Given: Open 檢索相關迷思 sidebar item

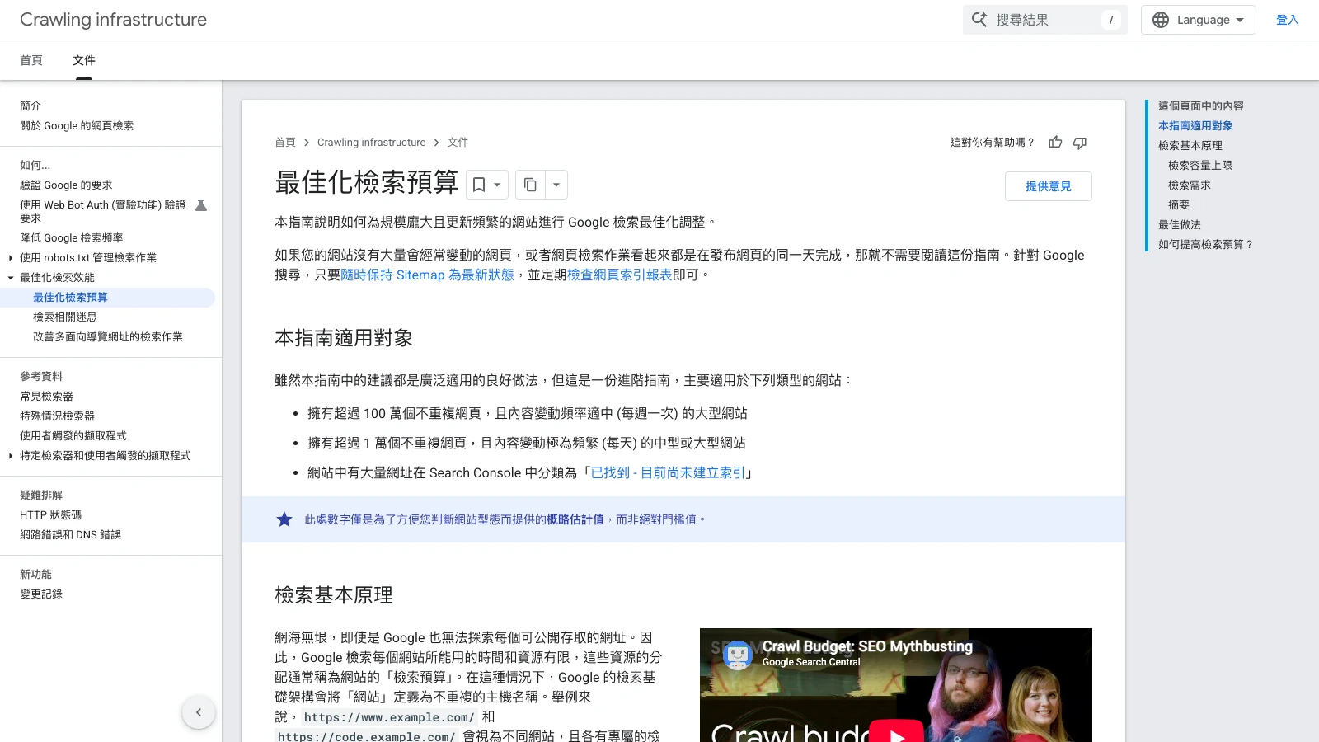Looking at the screenshot, I should click(65, 317).
